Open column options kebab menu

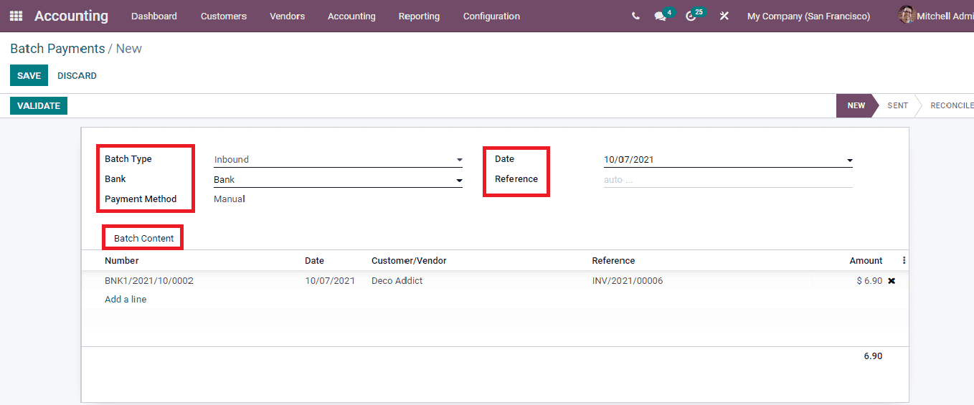[x=904, y=260]
